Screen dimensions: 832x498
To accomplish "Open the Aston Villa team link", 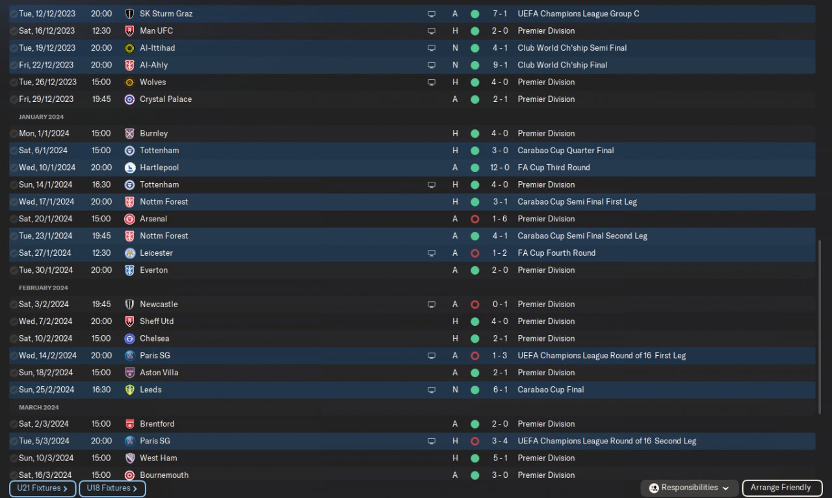I will [159, 373].
